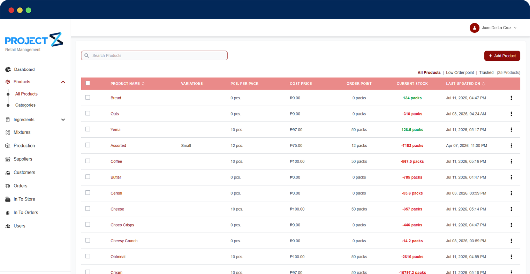Open the three-dot menu for Coffee
Viewport: 530px width, 274px height.
tap(511, 161)
